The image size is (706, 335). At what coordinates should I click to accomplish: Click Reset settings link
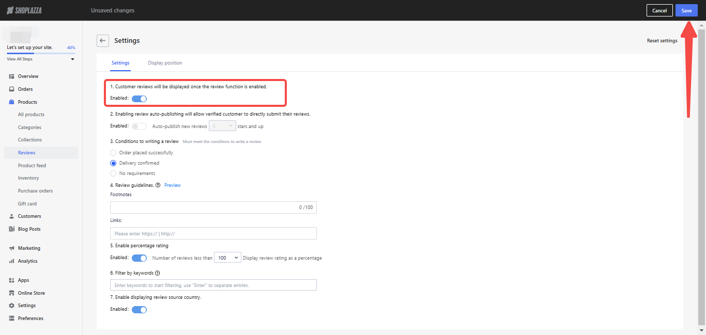662,41
